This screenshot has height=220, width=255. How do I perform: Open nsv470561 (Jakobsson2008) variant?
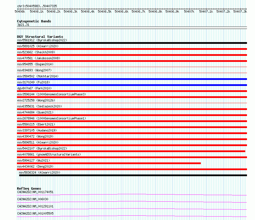[x=39, y=58]
